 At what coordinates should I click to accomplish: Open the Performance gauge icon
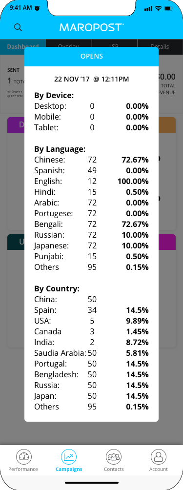coord(23,456)
